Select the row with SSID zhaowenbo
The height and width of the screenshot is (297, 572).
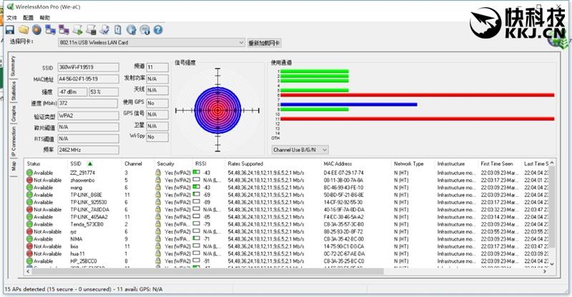click(x=287, y=180)
